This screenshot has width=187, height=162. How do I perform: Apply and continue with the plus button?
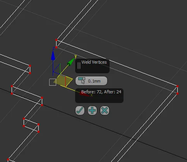coord(92,110)
